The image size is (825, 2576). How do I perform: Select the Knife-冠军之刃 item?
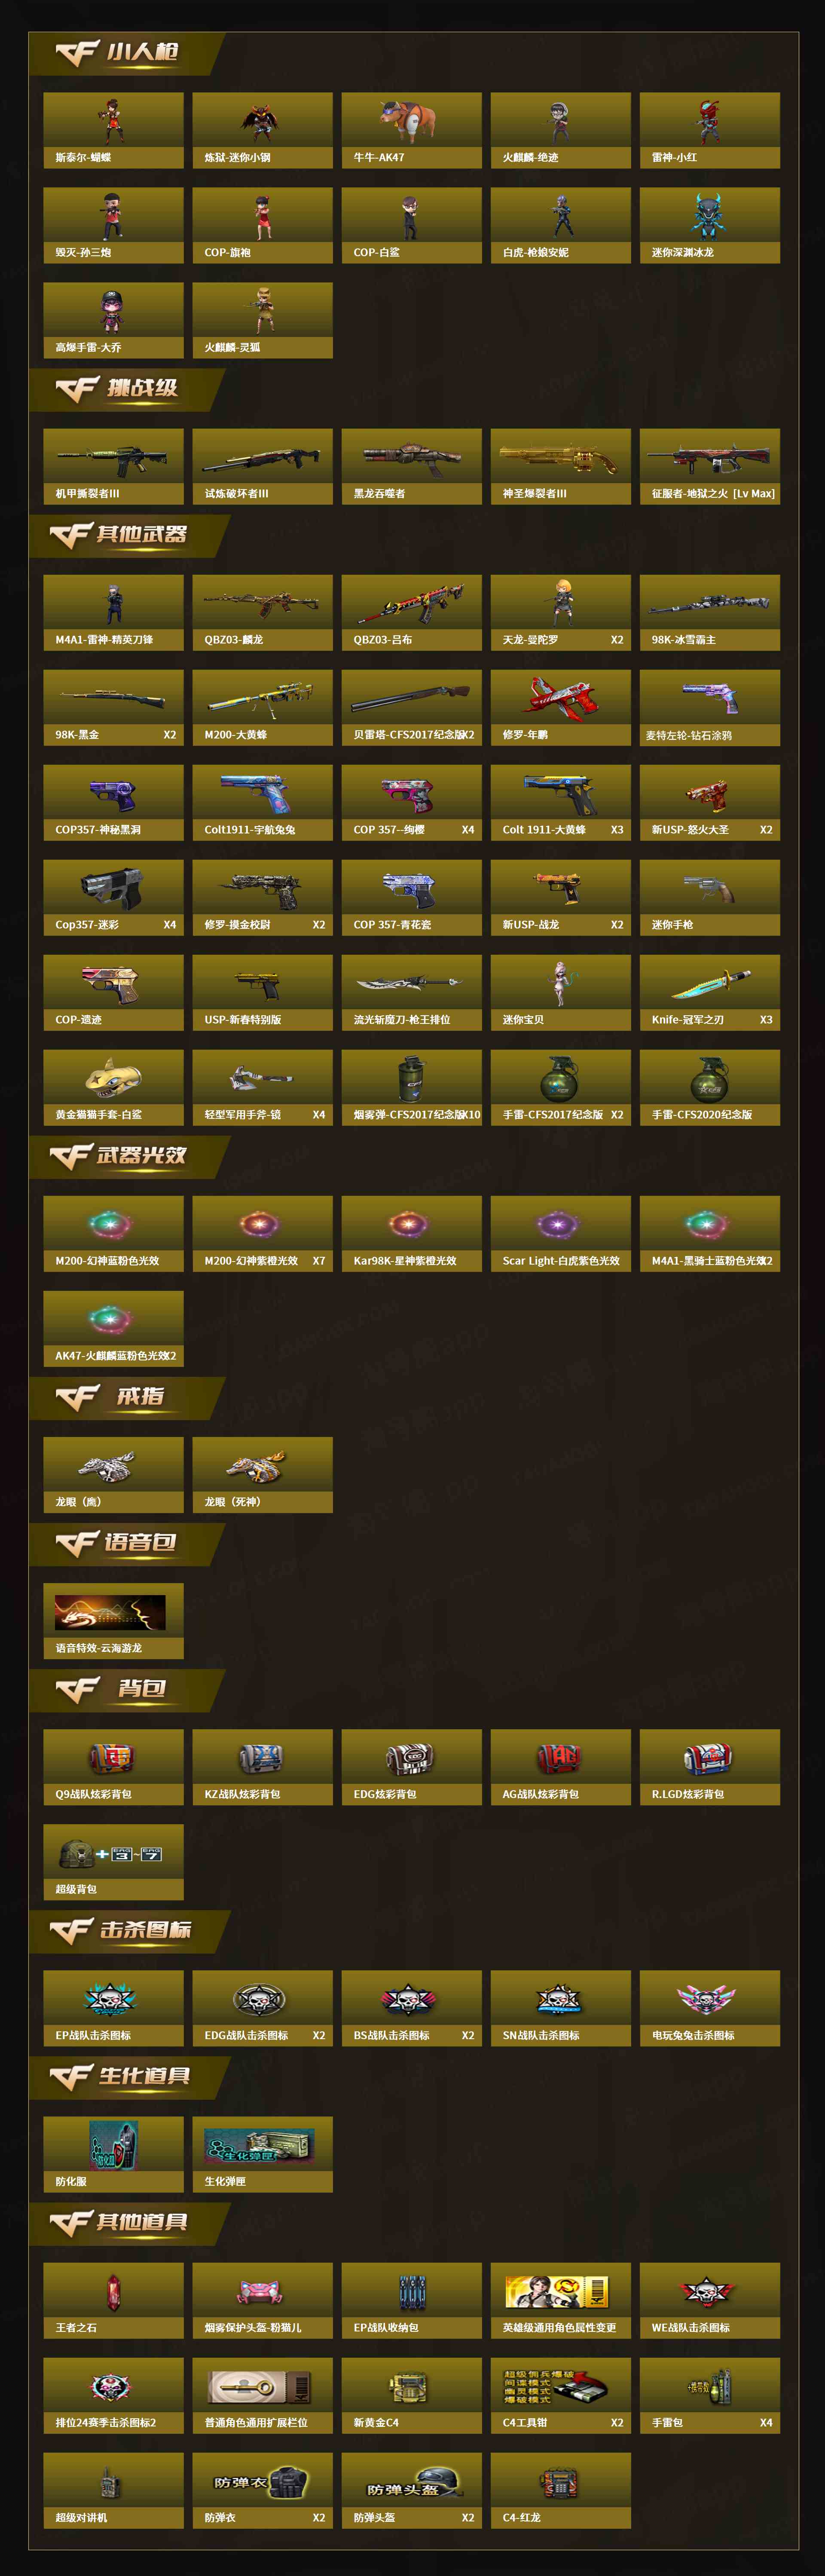[709, 992]
